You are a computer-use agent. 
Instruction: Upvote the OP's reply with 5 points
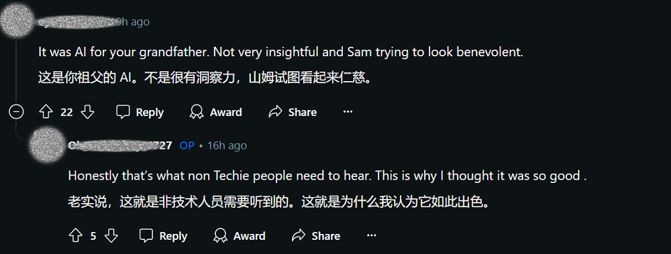75,236
